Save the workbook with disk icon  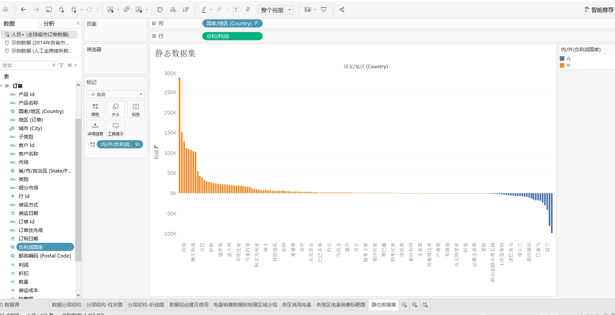point(49,9)
